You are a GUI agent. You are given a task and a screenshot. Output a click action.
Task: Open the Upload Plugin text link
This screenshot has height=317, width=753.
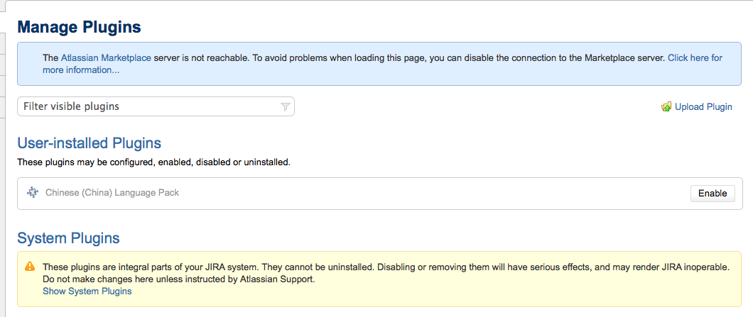click(x=703, y=107)
